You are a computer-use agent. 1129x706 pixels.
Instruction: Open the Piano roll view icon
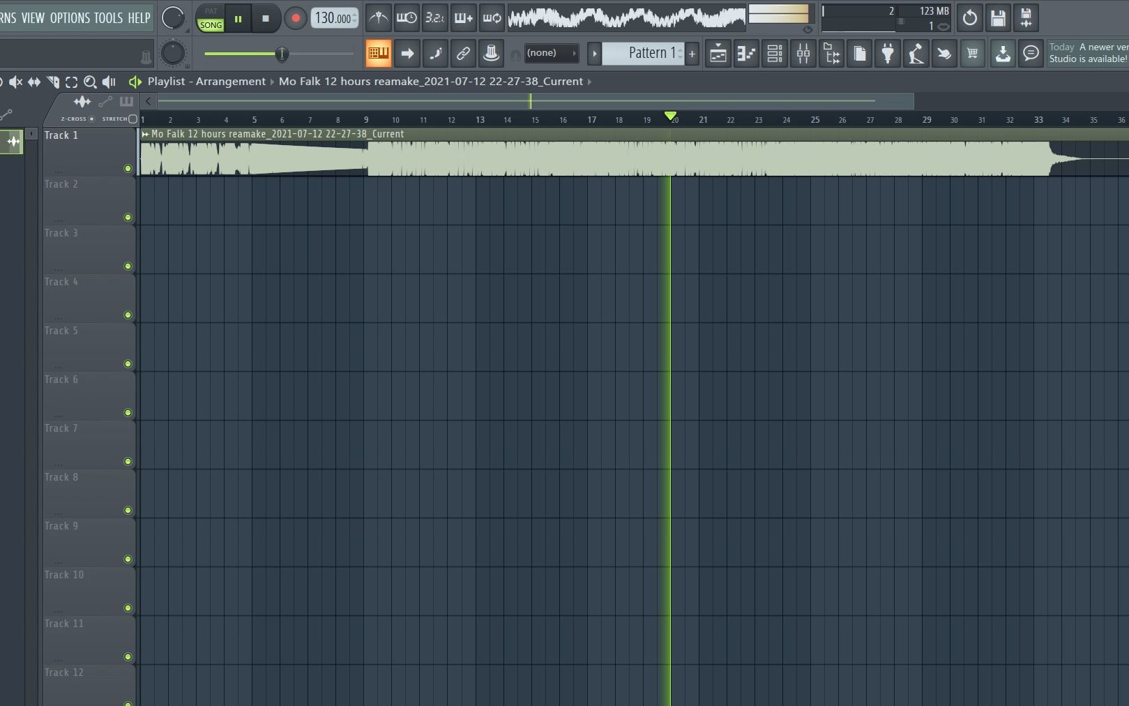[x=746, y=54]
